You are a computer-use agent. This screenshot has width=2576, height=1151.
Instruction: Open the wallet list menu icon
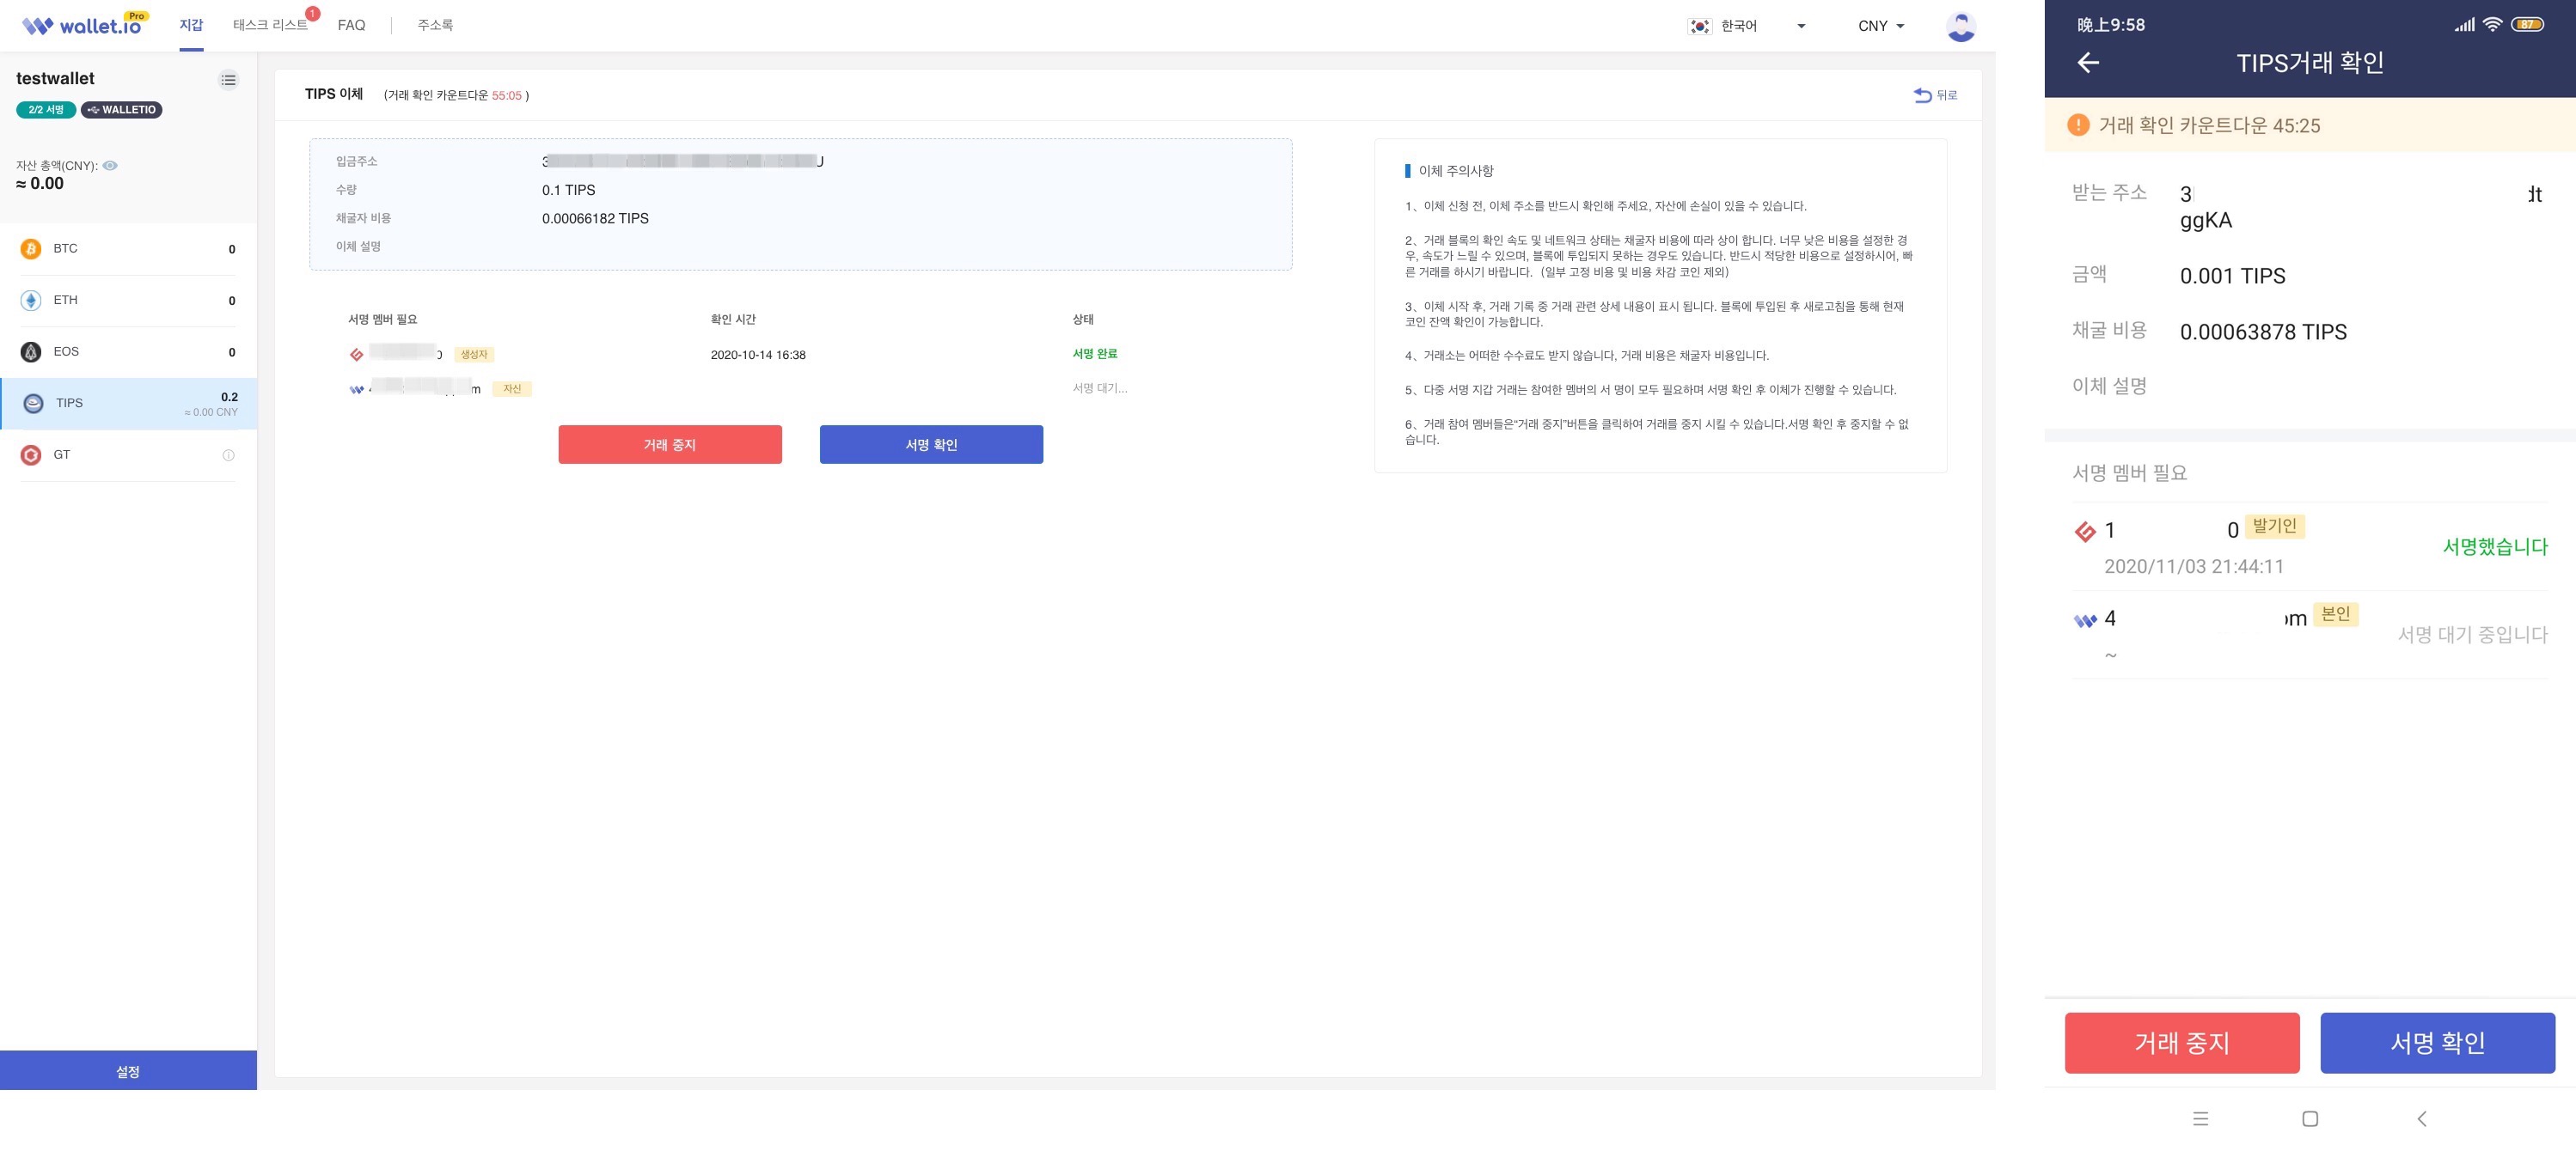tap(228, 80)
